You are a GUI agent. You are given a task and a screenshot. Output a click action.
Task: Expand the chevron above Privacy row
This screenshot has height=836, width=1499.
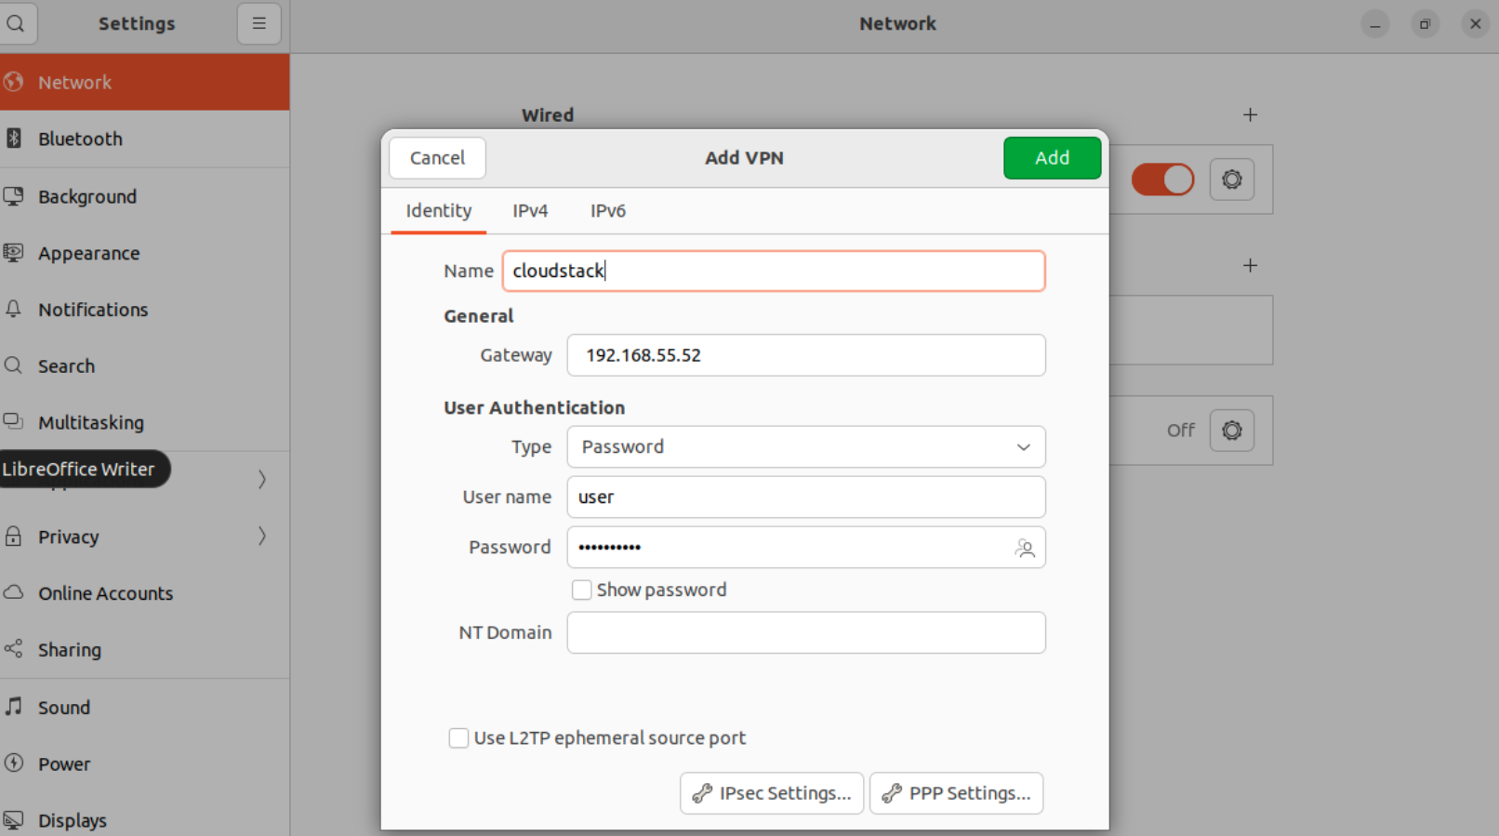point(262,479)
